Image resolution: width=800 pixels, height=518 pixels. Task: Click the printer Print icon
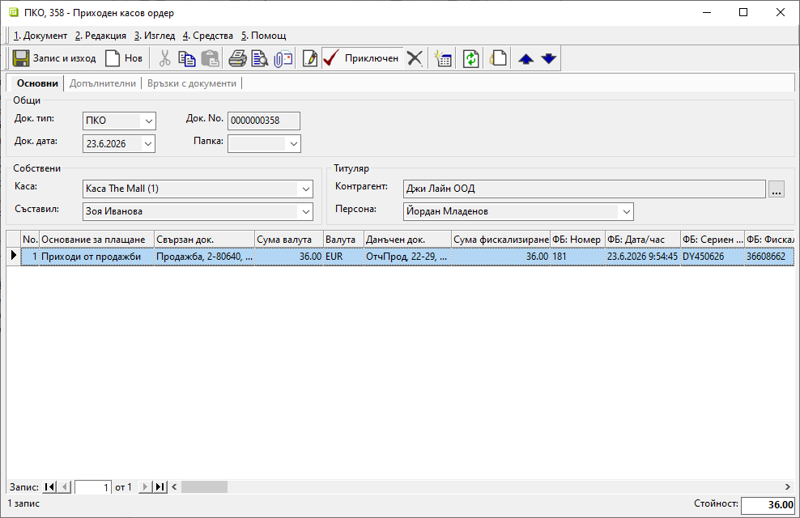pos(237,58)
